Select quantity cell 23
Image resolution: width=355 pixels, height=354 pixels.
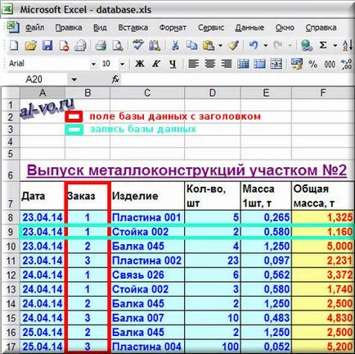click(213, 261)
